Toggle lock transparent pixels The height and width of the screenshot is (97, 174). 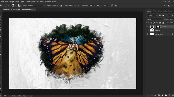coord(151,23)
